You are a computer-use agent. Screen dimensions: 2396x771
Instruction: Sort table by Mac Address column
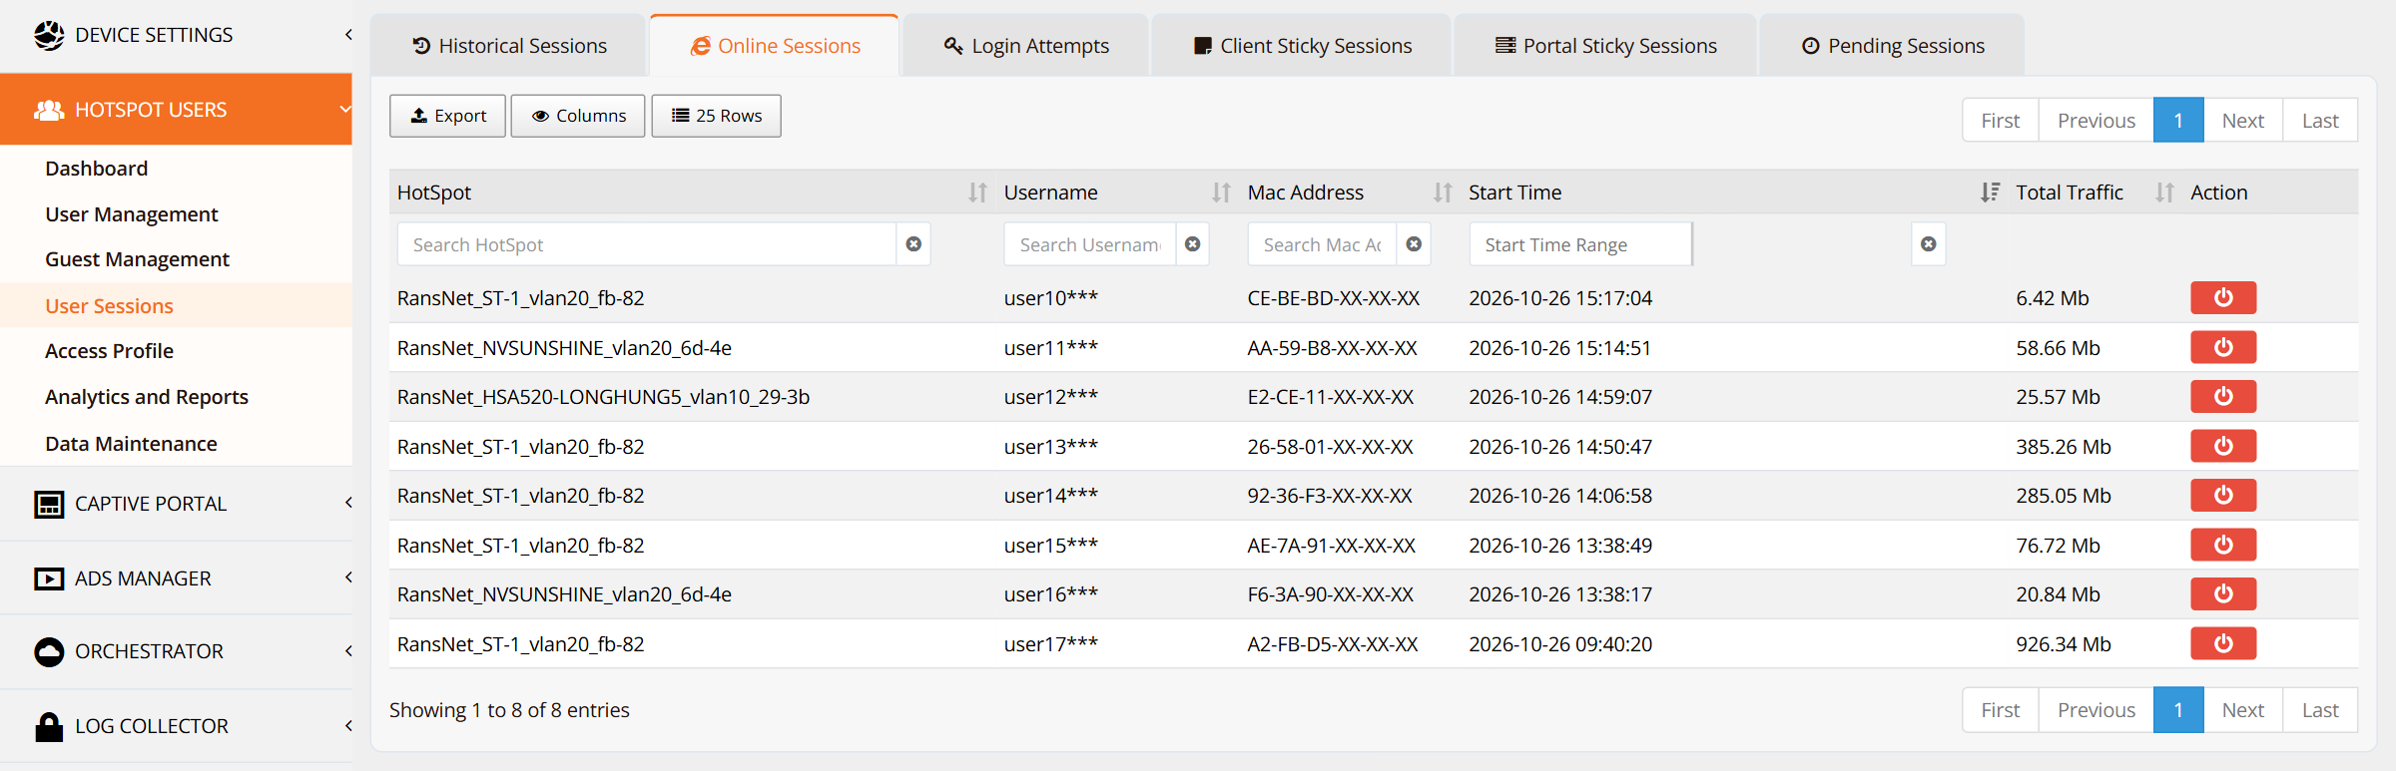point(1443,193)
